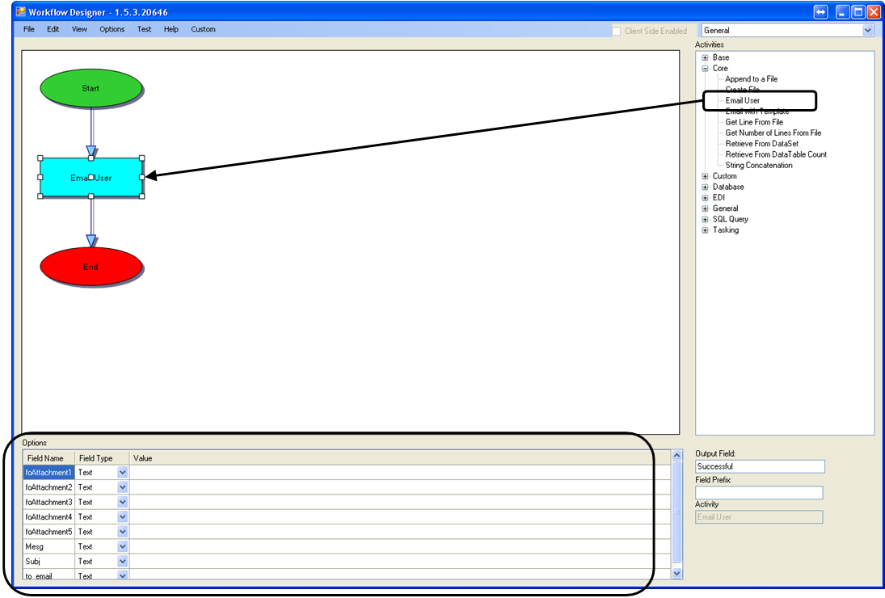The height and width of the screenshot is (598, 885).
Task: Open the Test menu
Action: (145, 29)
